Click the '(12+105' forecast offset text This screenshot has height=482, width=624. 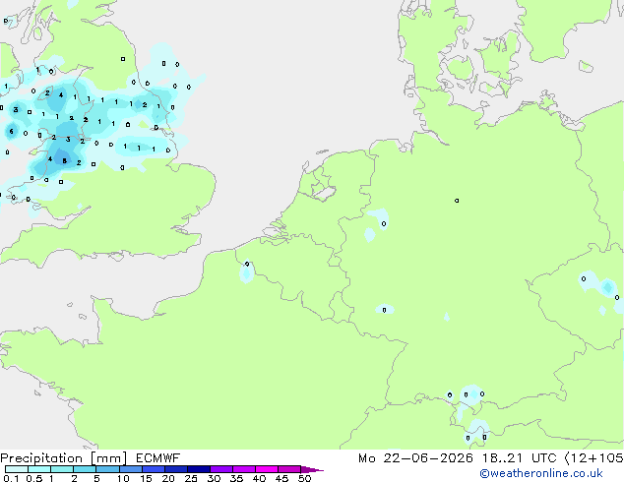(593, 458)
